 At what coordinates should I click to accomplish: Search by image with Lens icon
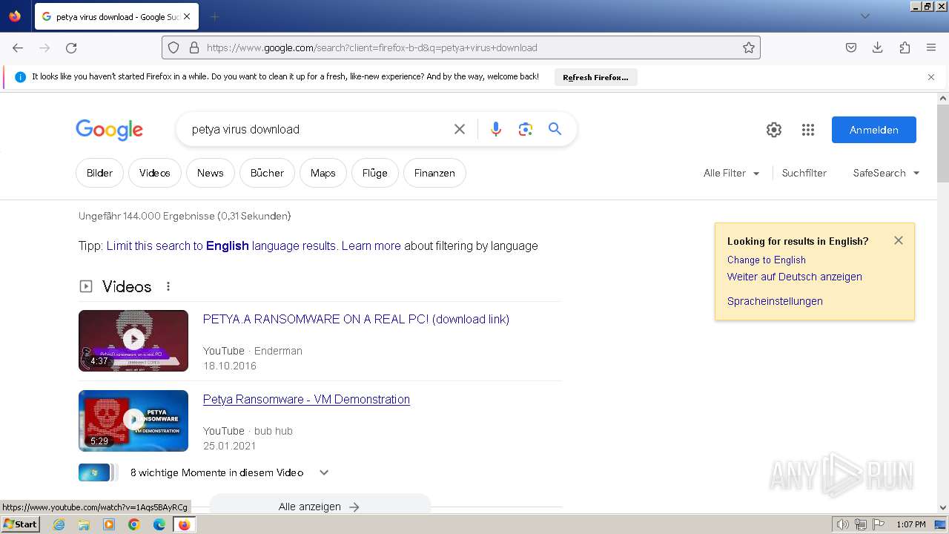pos(526,129)
